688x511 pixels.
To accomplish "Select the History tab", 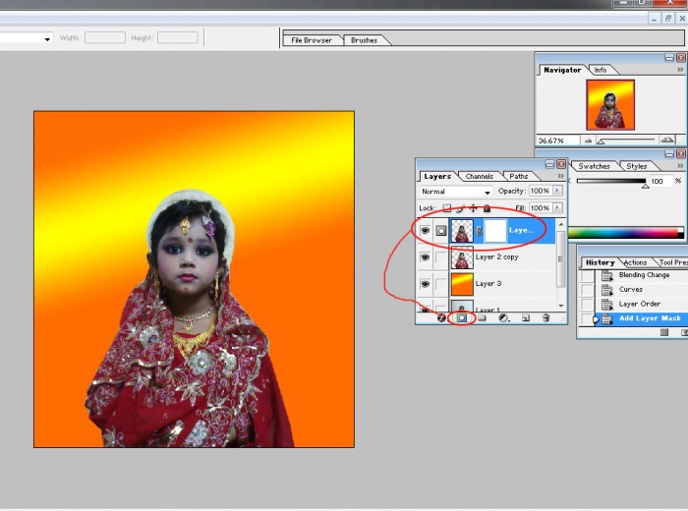I will point(600,262).
